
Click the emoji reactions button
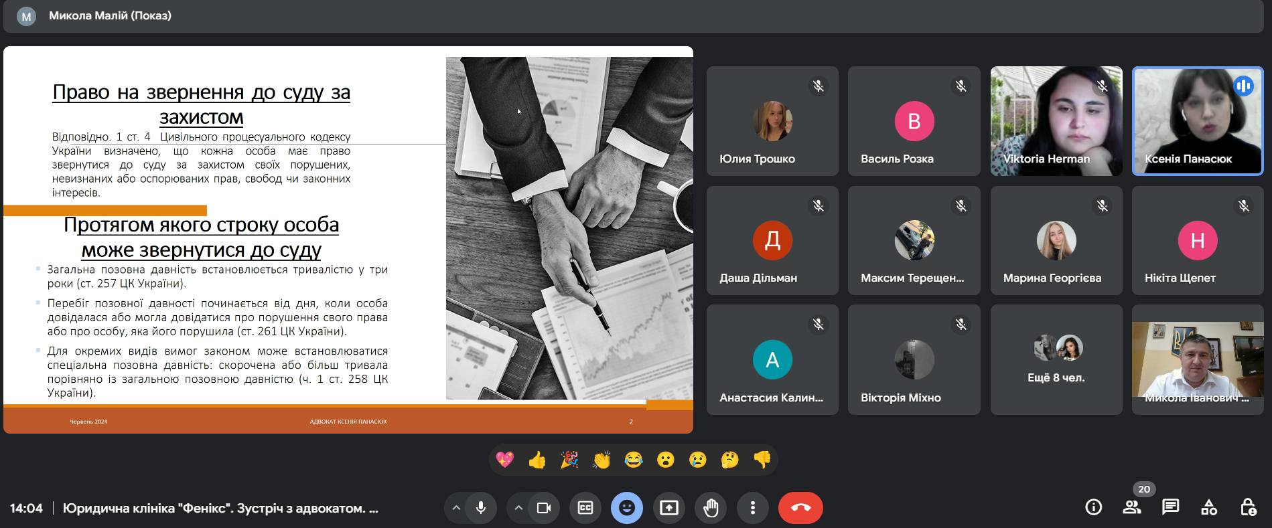click(x=627, y=508)
